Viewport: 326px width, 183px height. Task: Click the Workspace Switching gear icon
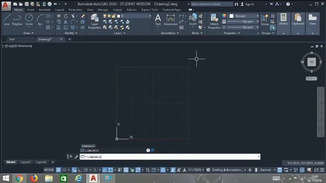tap(208, 170)
